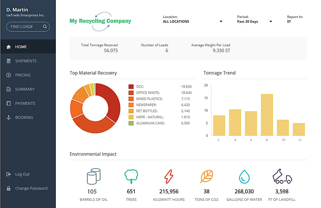Click the search magnifier icon in Find Load
Image resolution: width=321 pixels, height=208 pixels.
click(x=45, y=27)
